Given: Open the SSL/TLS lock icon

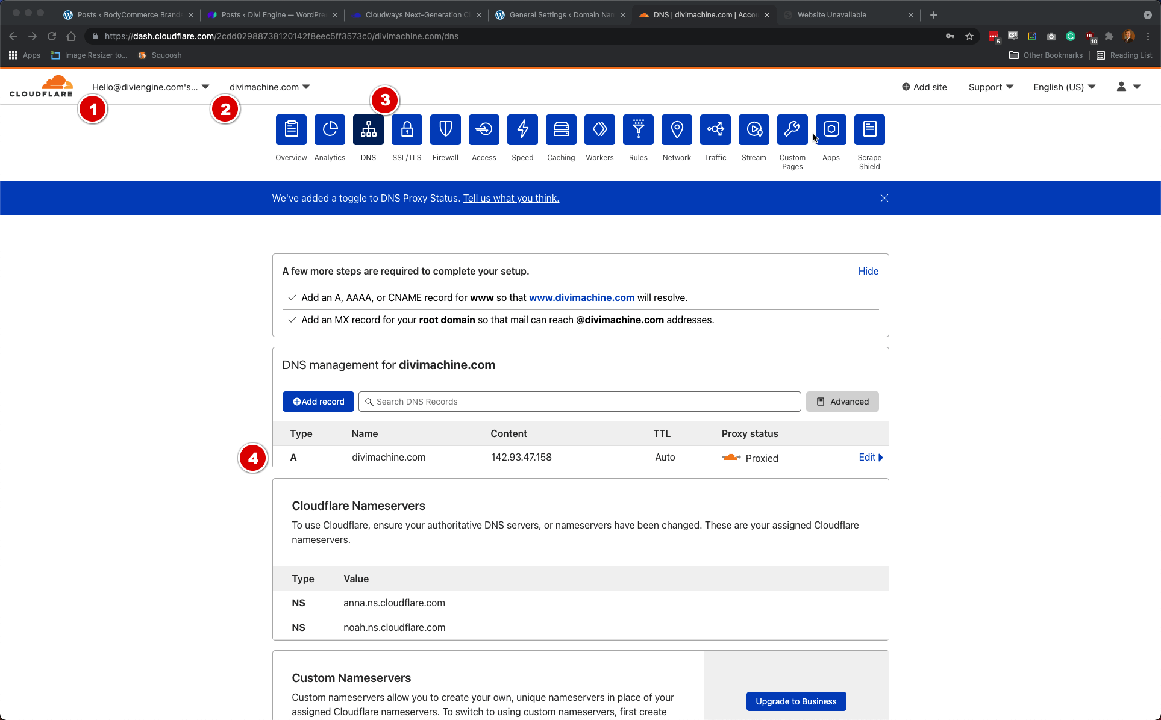Looking at the screenshot, I should [x=407, y=129].
